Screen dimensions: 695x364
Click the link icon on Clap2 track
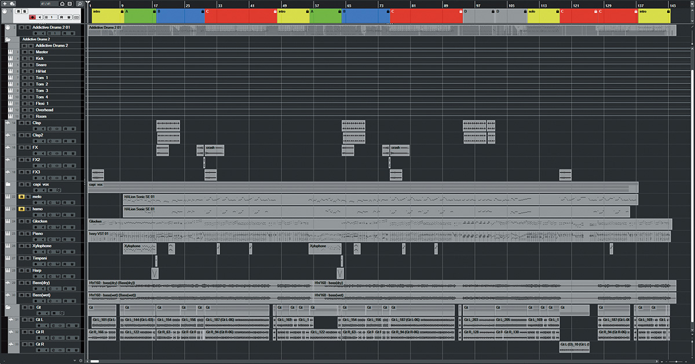pyautogui.click(x=57, y=141)
